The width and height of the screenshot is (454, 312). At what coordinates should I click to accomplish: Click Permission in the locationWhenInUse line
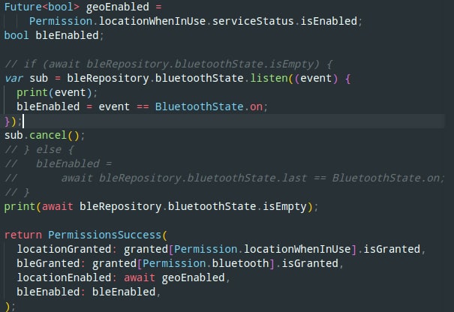(61, 21)
